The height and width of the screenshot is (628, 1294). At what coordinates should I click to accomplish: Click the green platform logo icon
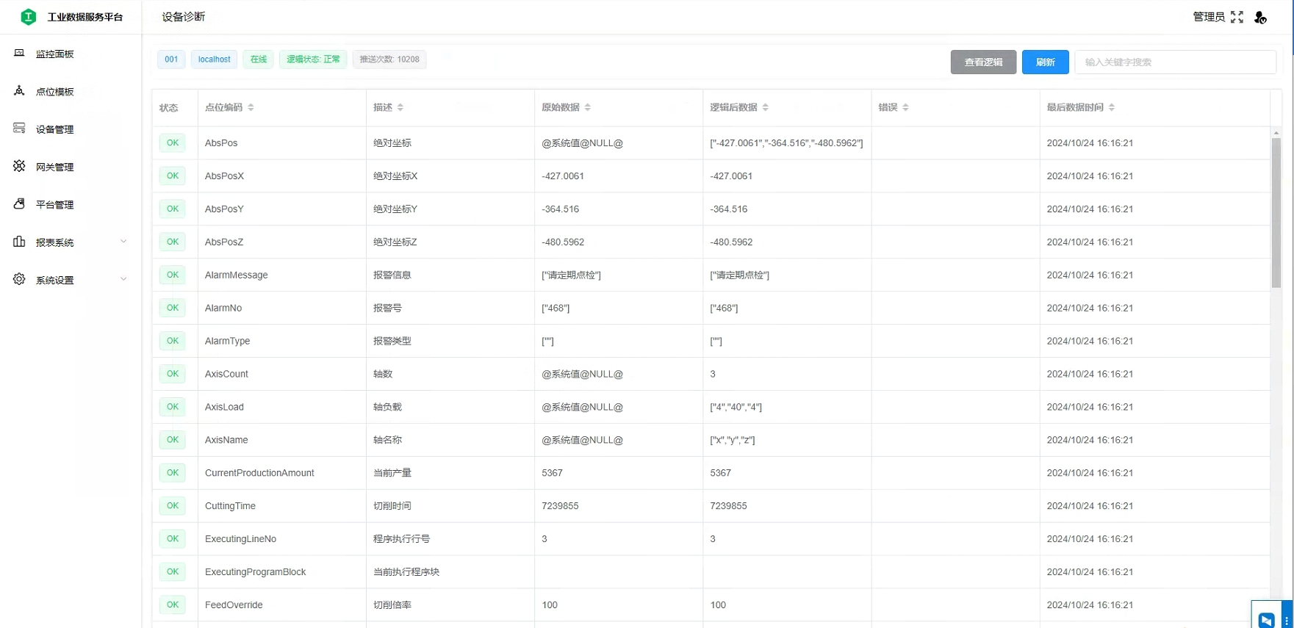(29, 17)
